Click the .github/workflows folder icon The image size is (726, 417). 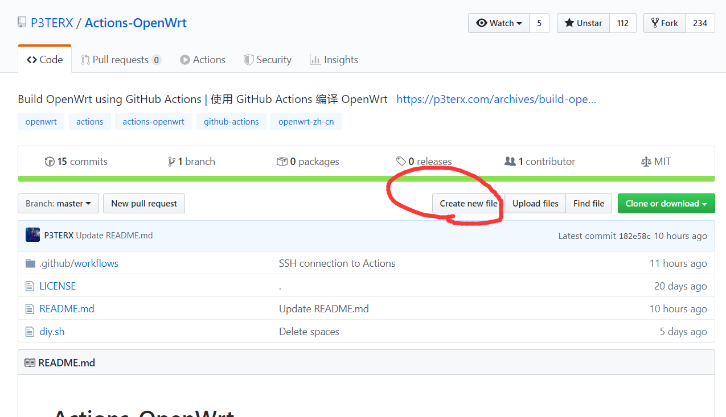click(30, 263)
